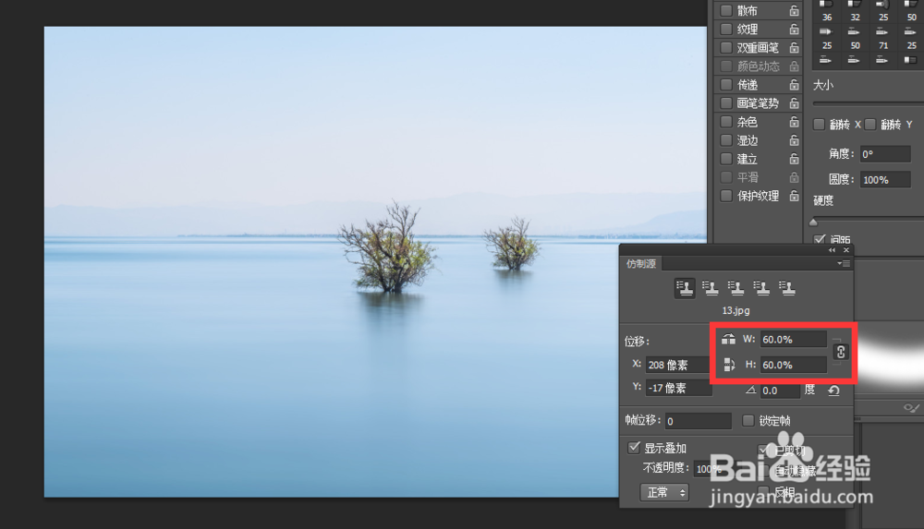Click the lock icon for 散布
The image size is (924, 529).
(794, 10)
